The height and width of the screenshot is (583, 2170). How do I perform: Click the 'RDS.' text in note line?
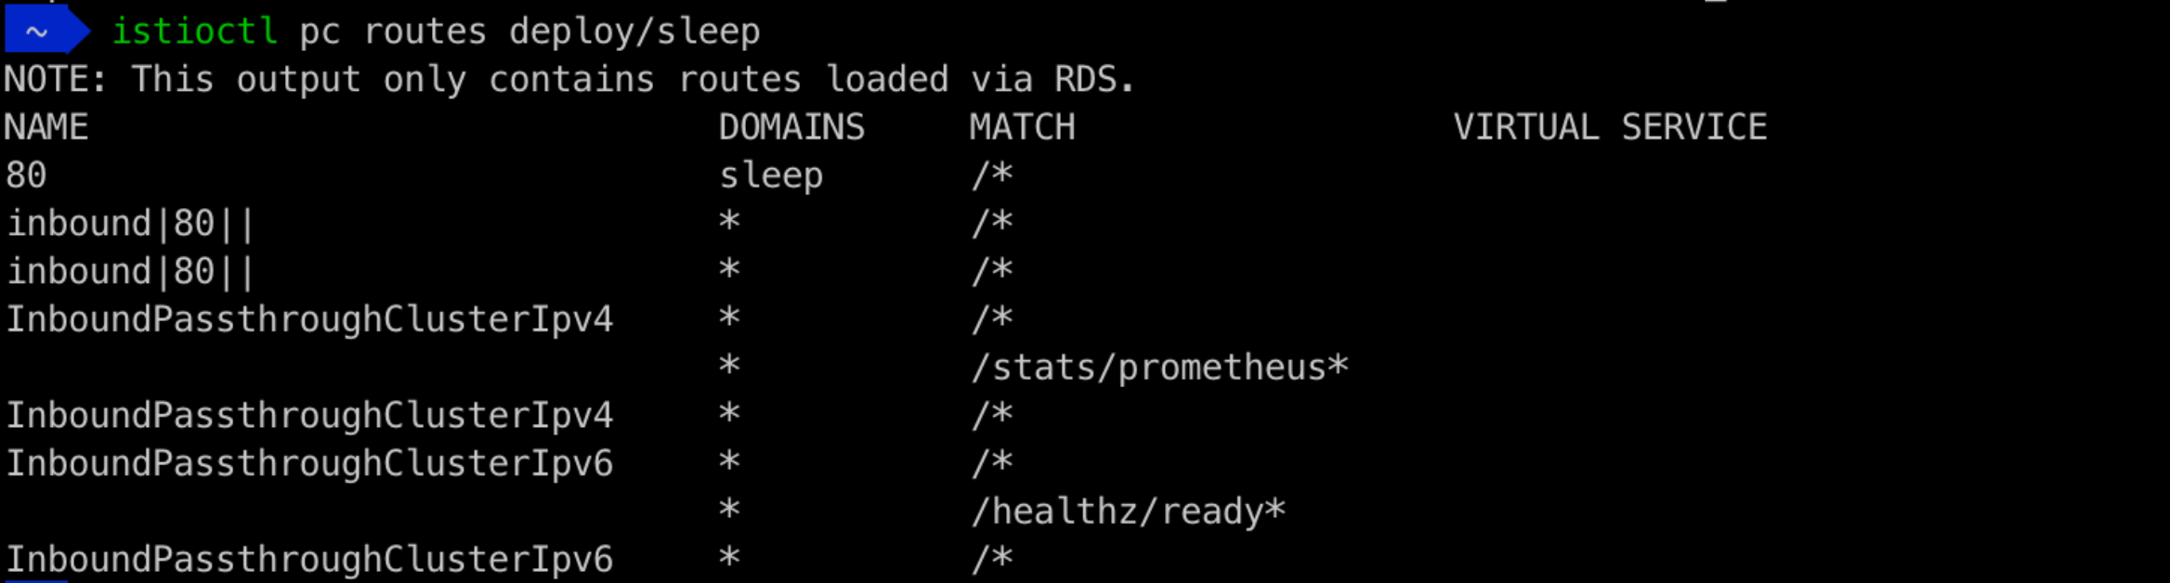pos(1094,80)
